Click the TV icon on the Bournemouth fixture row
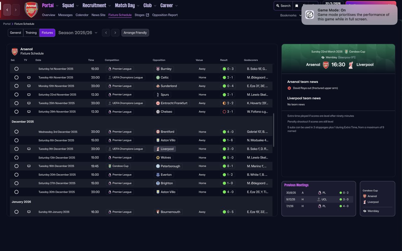Image resolution: width=402 pixels, height=251 pixels. (29, 212)
